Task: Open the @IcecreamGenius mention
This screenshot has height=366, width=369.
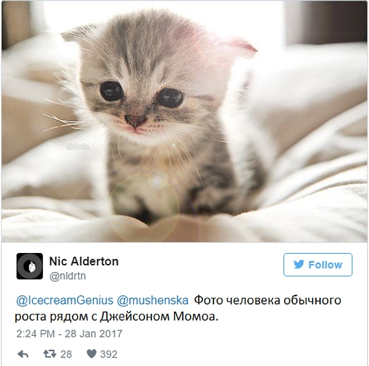Action: click(65, 300)
